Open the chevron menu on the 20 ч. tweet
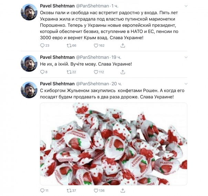 pyautogui.click(x=186, y=84)
